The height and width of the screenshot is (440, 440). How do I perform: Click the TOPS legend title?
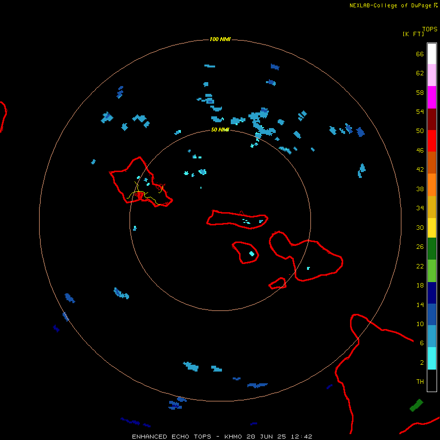tap(430, 29)
